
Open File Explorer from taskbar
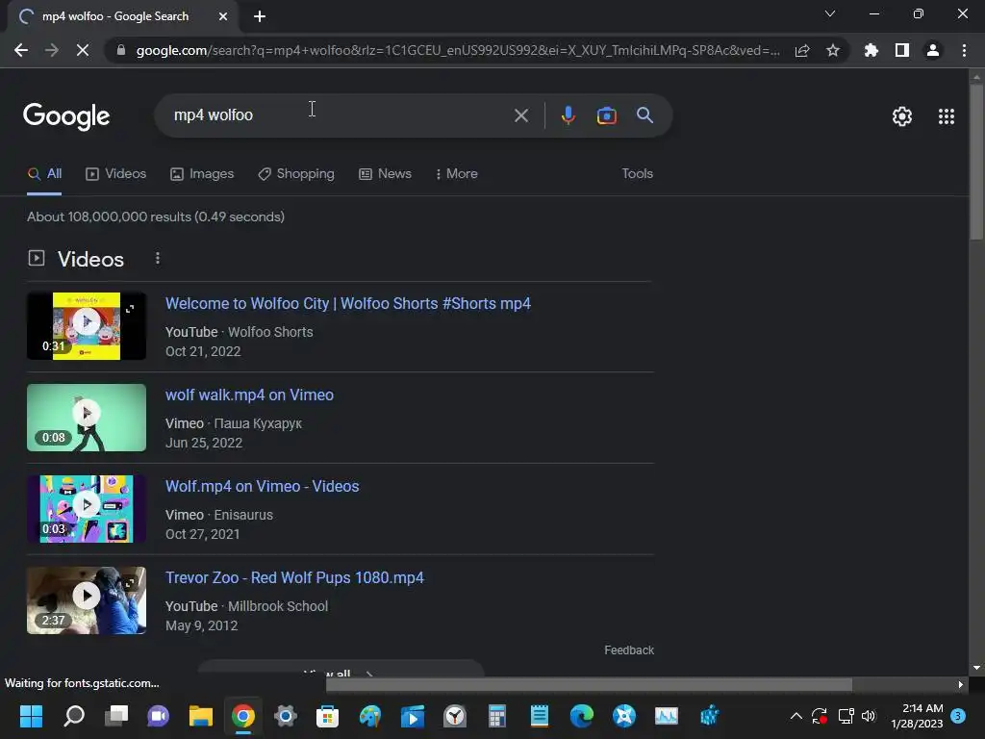[x=201, y=716]
